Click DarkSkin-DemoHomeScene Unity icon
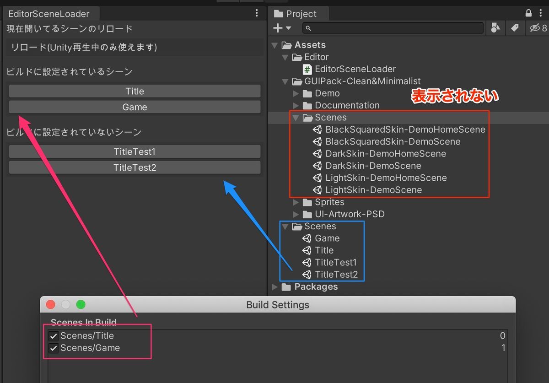Image resolution: width=549 pixels, height=383 pixels. pos(318,154)
